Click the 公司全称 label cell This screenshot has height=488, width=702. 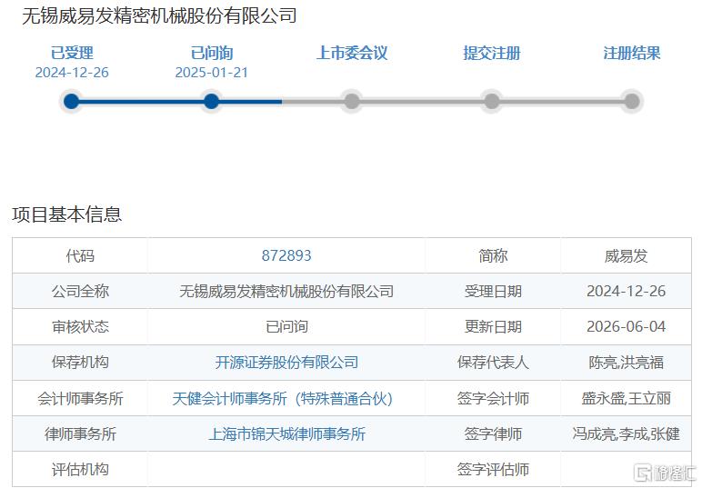[x=80, y=291]
